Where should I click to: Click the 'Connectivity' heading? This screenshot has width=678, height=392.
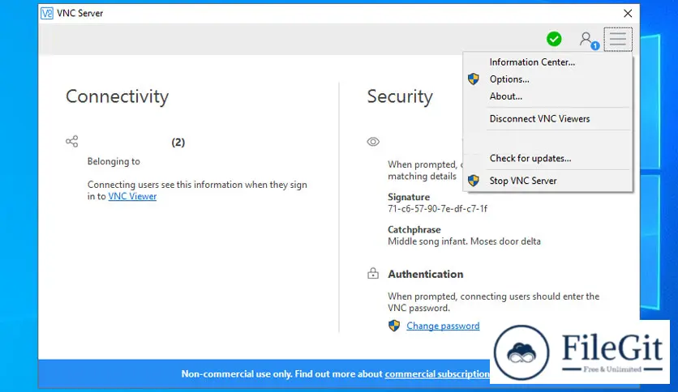(117, 96)
